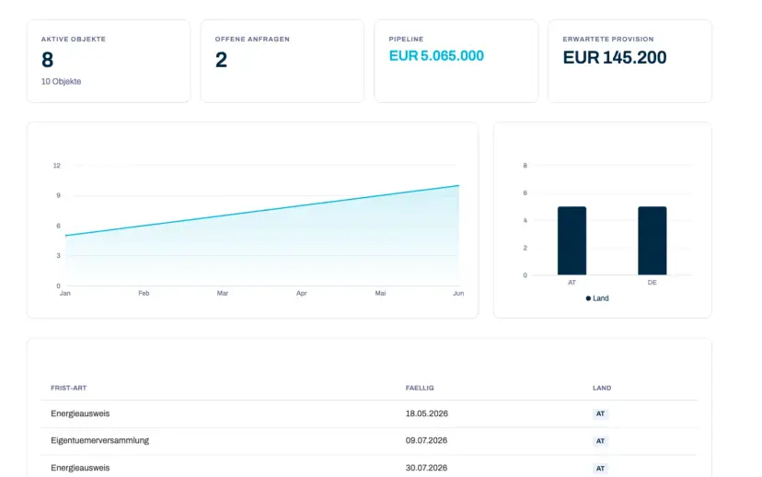Click AT badge in 30.07.2026 row
Screen dimensions: 762x477
click(601, 468)
